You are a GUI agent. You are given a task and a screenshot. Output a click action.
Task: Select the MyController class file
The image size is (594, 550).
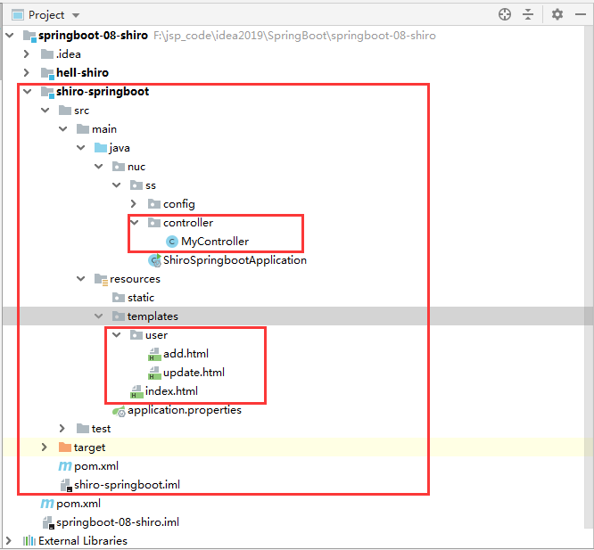(x=214, y=241)
